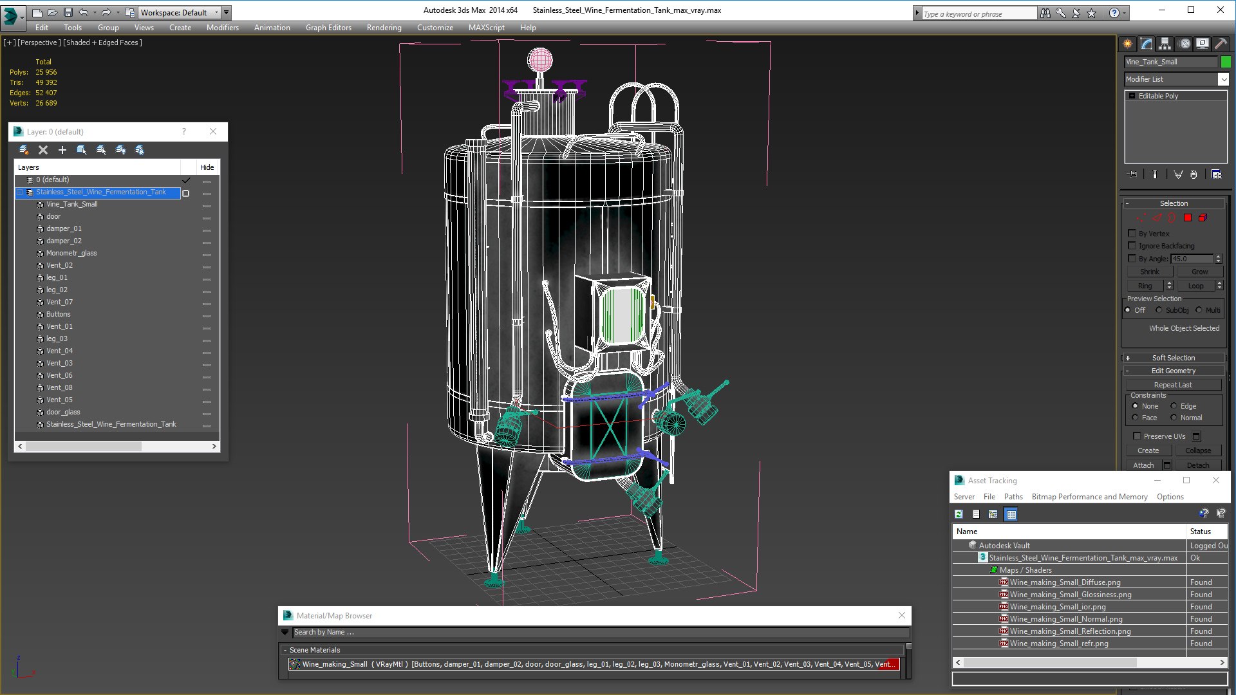The height and width of the screenshot is (695, 1236).
Task: Click the green object color swatch
Action: 1226,62
